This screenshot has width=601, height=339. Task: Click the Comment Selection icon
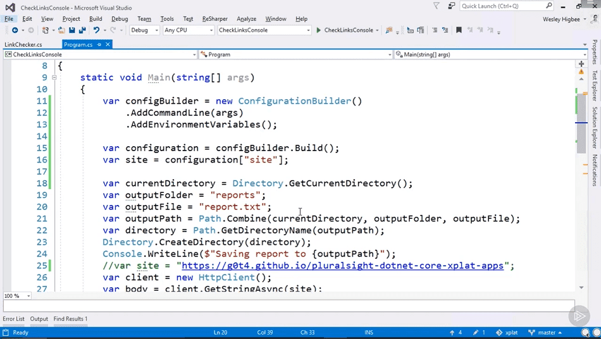point(445,30)
